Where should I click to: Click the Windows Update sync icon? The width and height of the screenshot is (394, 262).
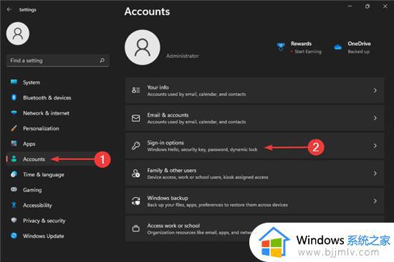tap(14, 236)
